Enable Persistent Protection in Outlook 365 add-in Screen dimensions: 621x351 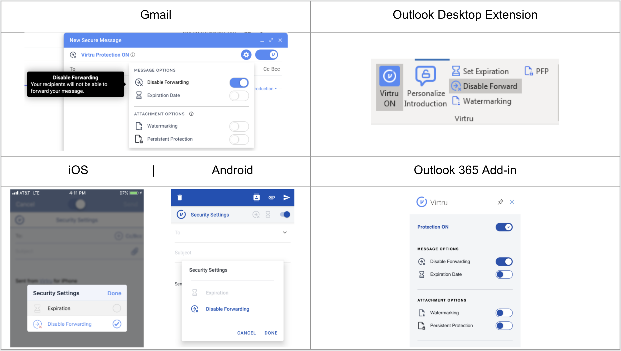[x=504, y=326]
